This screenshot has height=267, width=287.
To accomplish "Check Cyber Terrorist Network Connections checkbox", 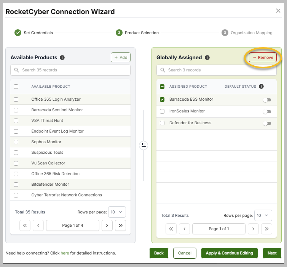I will [x=16, y=195].
